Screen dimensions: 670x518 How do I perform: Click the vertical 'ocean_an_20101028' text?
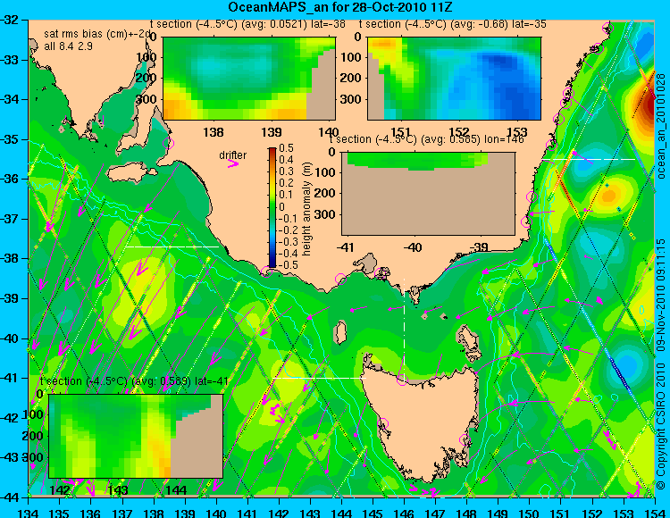coord(661,126)
